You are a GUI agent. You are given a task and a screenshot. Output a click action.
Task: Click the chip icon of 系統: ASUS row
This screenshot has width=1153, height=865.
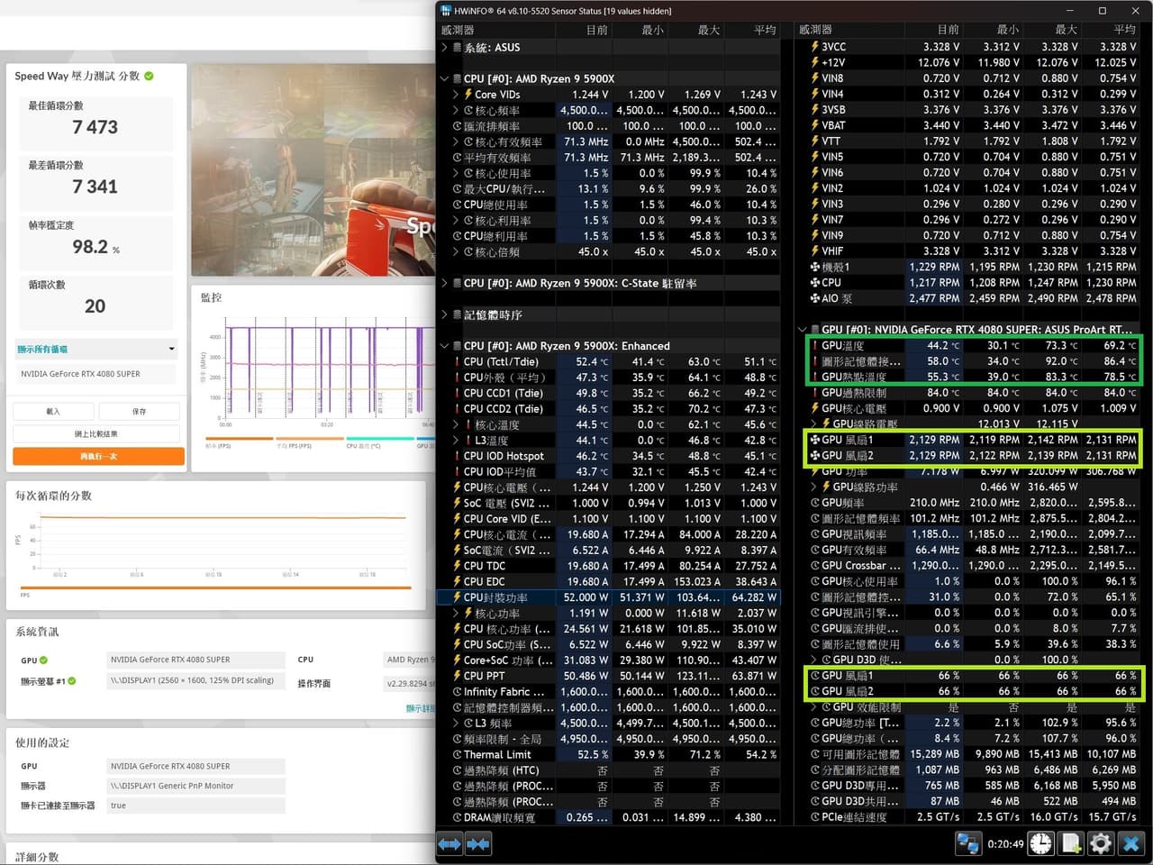[458, 48]
